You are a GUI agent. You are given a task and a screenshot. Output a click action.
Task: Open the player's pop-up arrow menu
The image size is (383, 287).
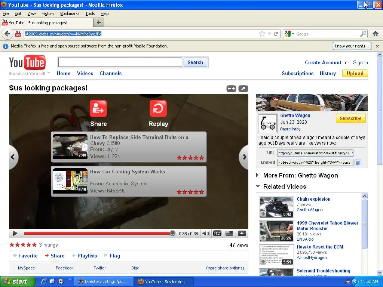(242, 233)
